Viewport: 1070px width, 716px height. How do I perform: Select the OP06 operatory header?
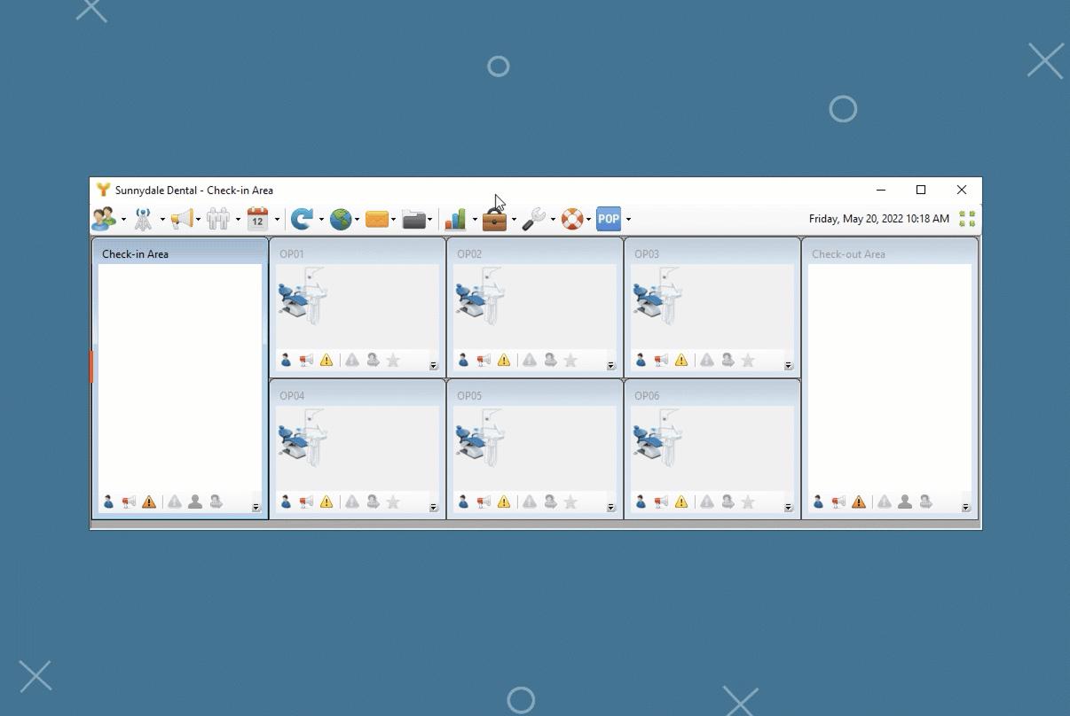pyautogui.click(x=712, y=395)
